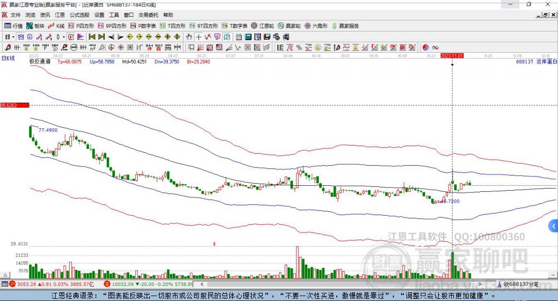Screen dimensions: 558x301
Task: Click the highlighted 2023-11-01 date marker
Action: pyautogui.click(x=452, y=56)
